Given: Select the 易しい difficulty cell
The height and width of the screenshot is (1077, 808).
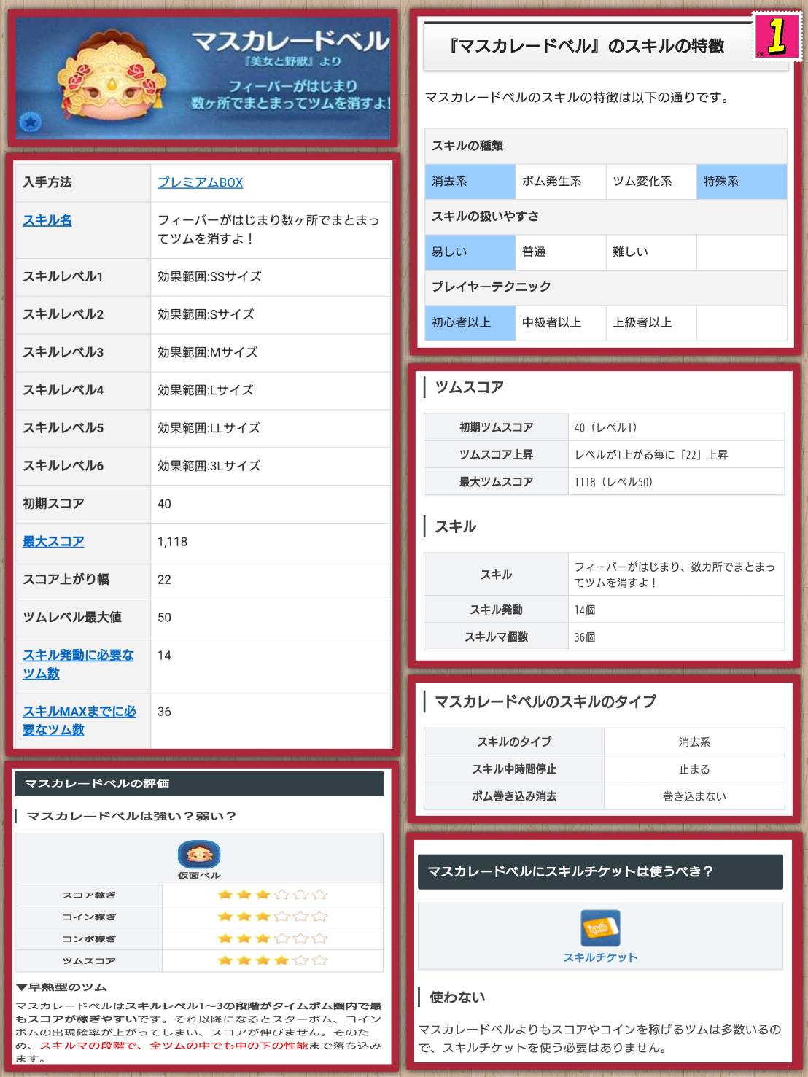Looking at the screenshot, I should [470, 252].
